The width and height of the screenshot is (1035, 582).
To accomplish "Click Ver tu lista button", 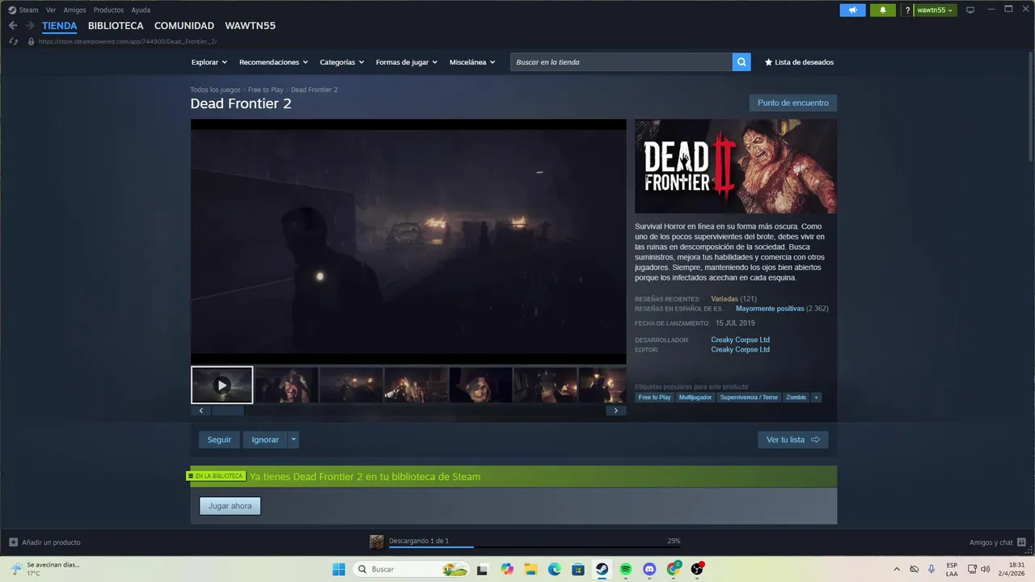I will click(x=792, y=440).
